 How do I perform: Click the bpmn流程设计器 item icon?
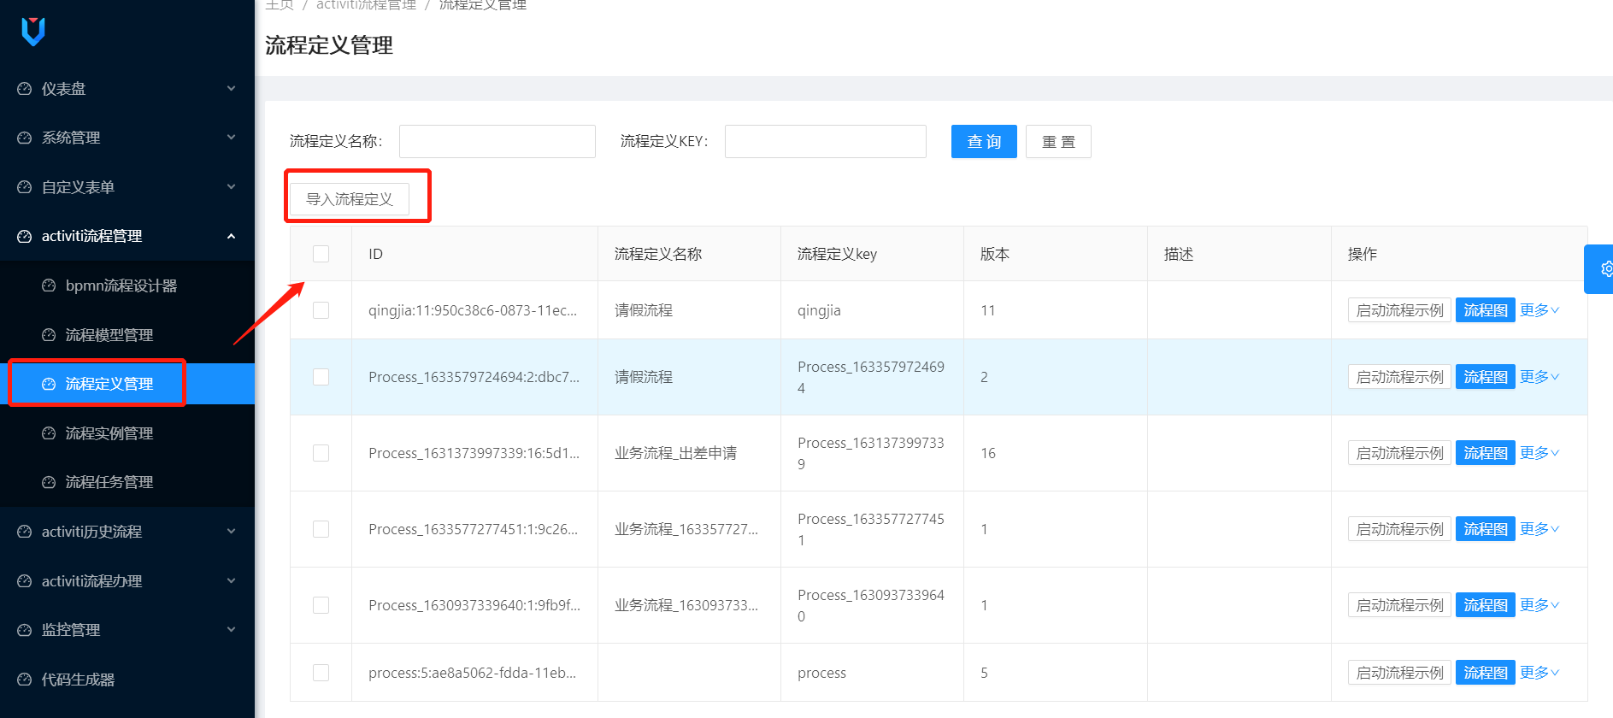coord(49,285)
